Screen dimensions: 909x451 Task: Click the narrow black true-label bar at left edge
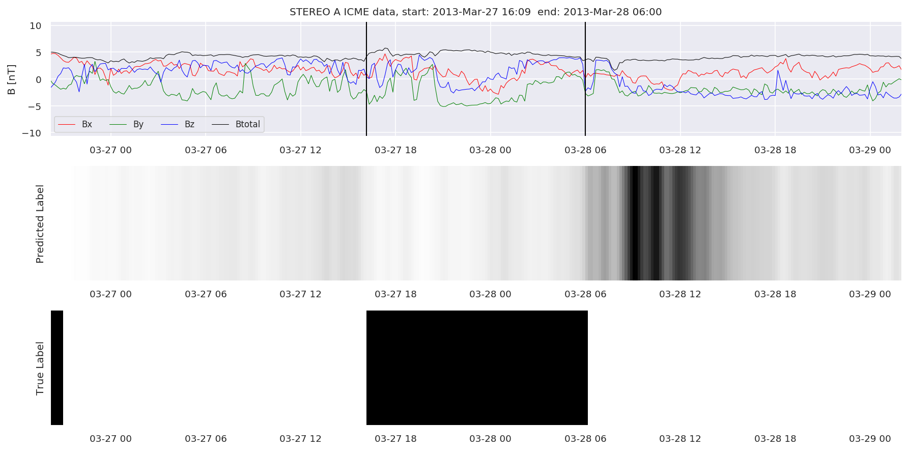[x=57, y=368]
